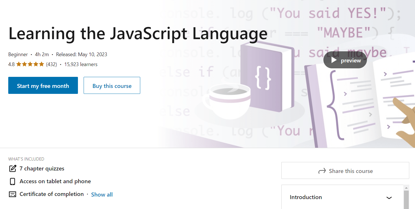Click the play triangle on the preview button
Viewport: 415px width, 209px height.
[333, 60]
